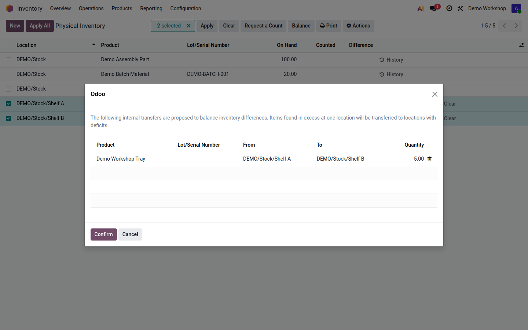Click the New button
The height and width of the screenshot is (330, 528).
click(15, 26)
